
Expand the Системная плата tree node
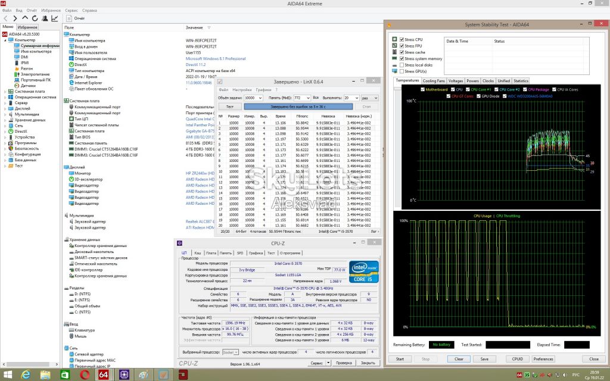click(5, 91)
